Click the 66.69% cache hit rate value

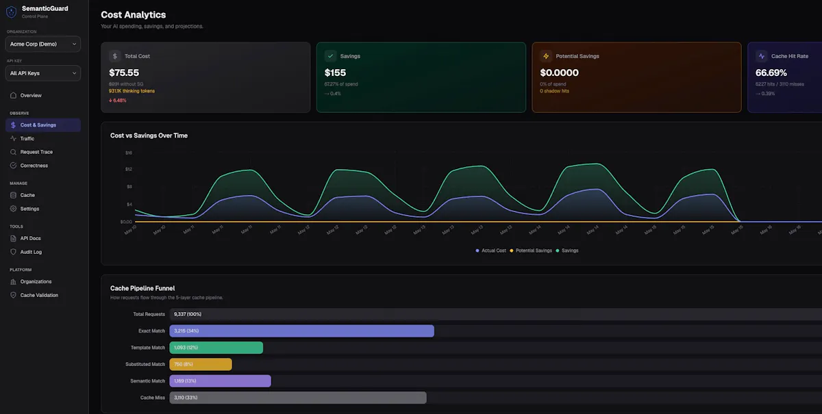(x=771, y=73)
